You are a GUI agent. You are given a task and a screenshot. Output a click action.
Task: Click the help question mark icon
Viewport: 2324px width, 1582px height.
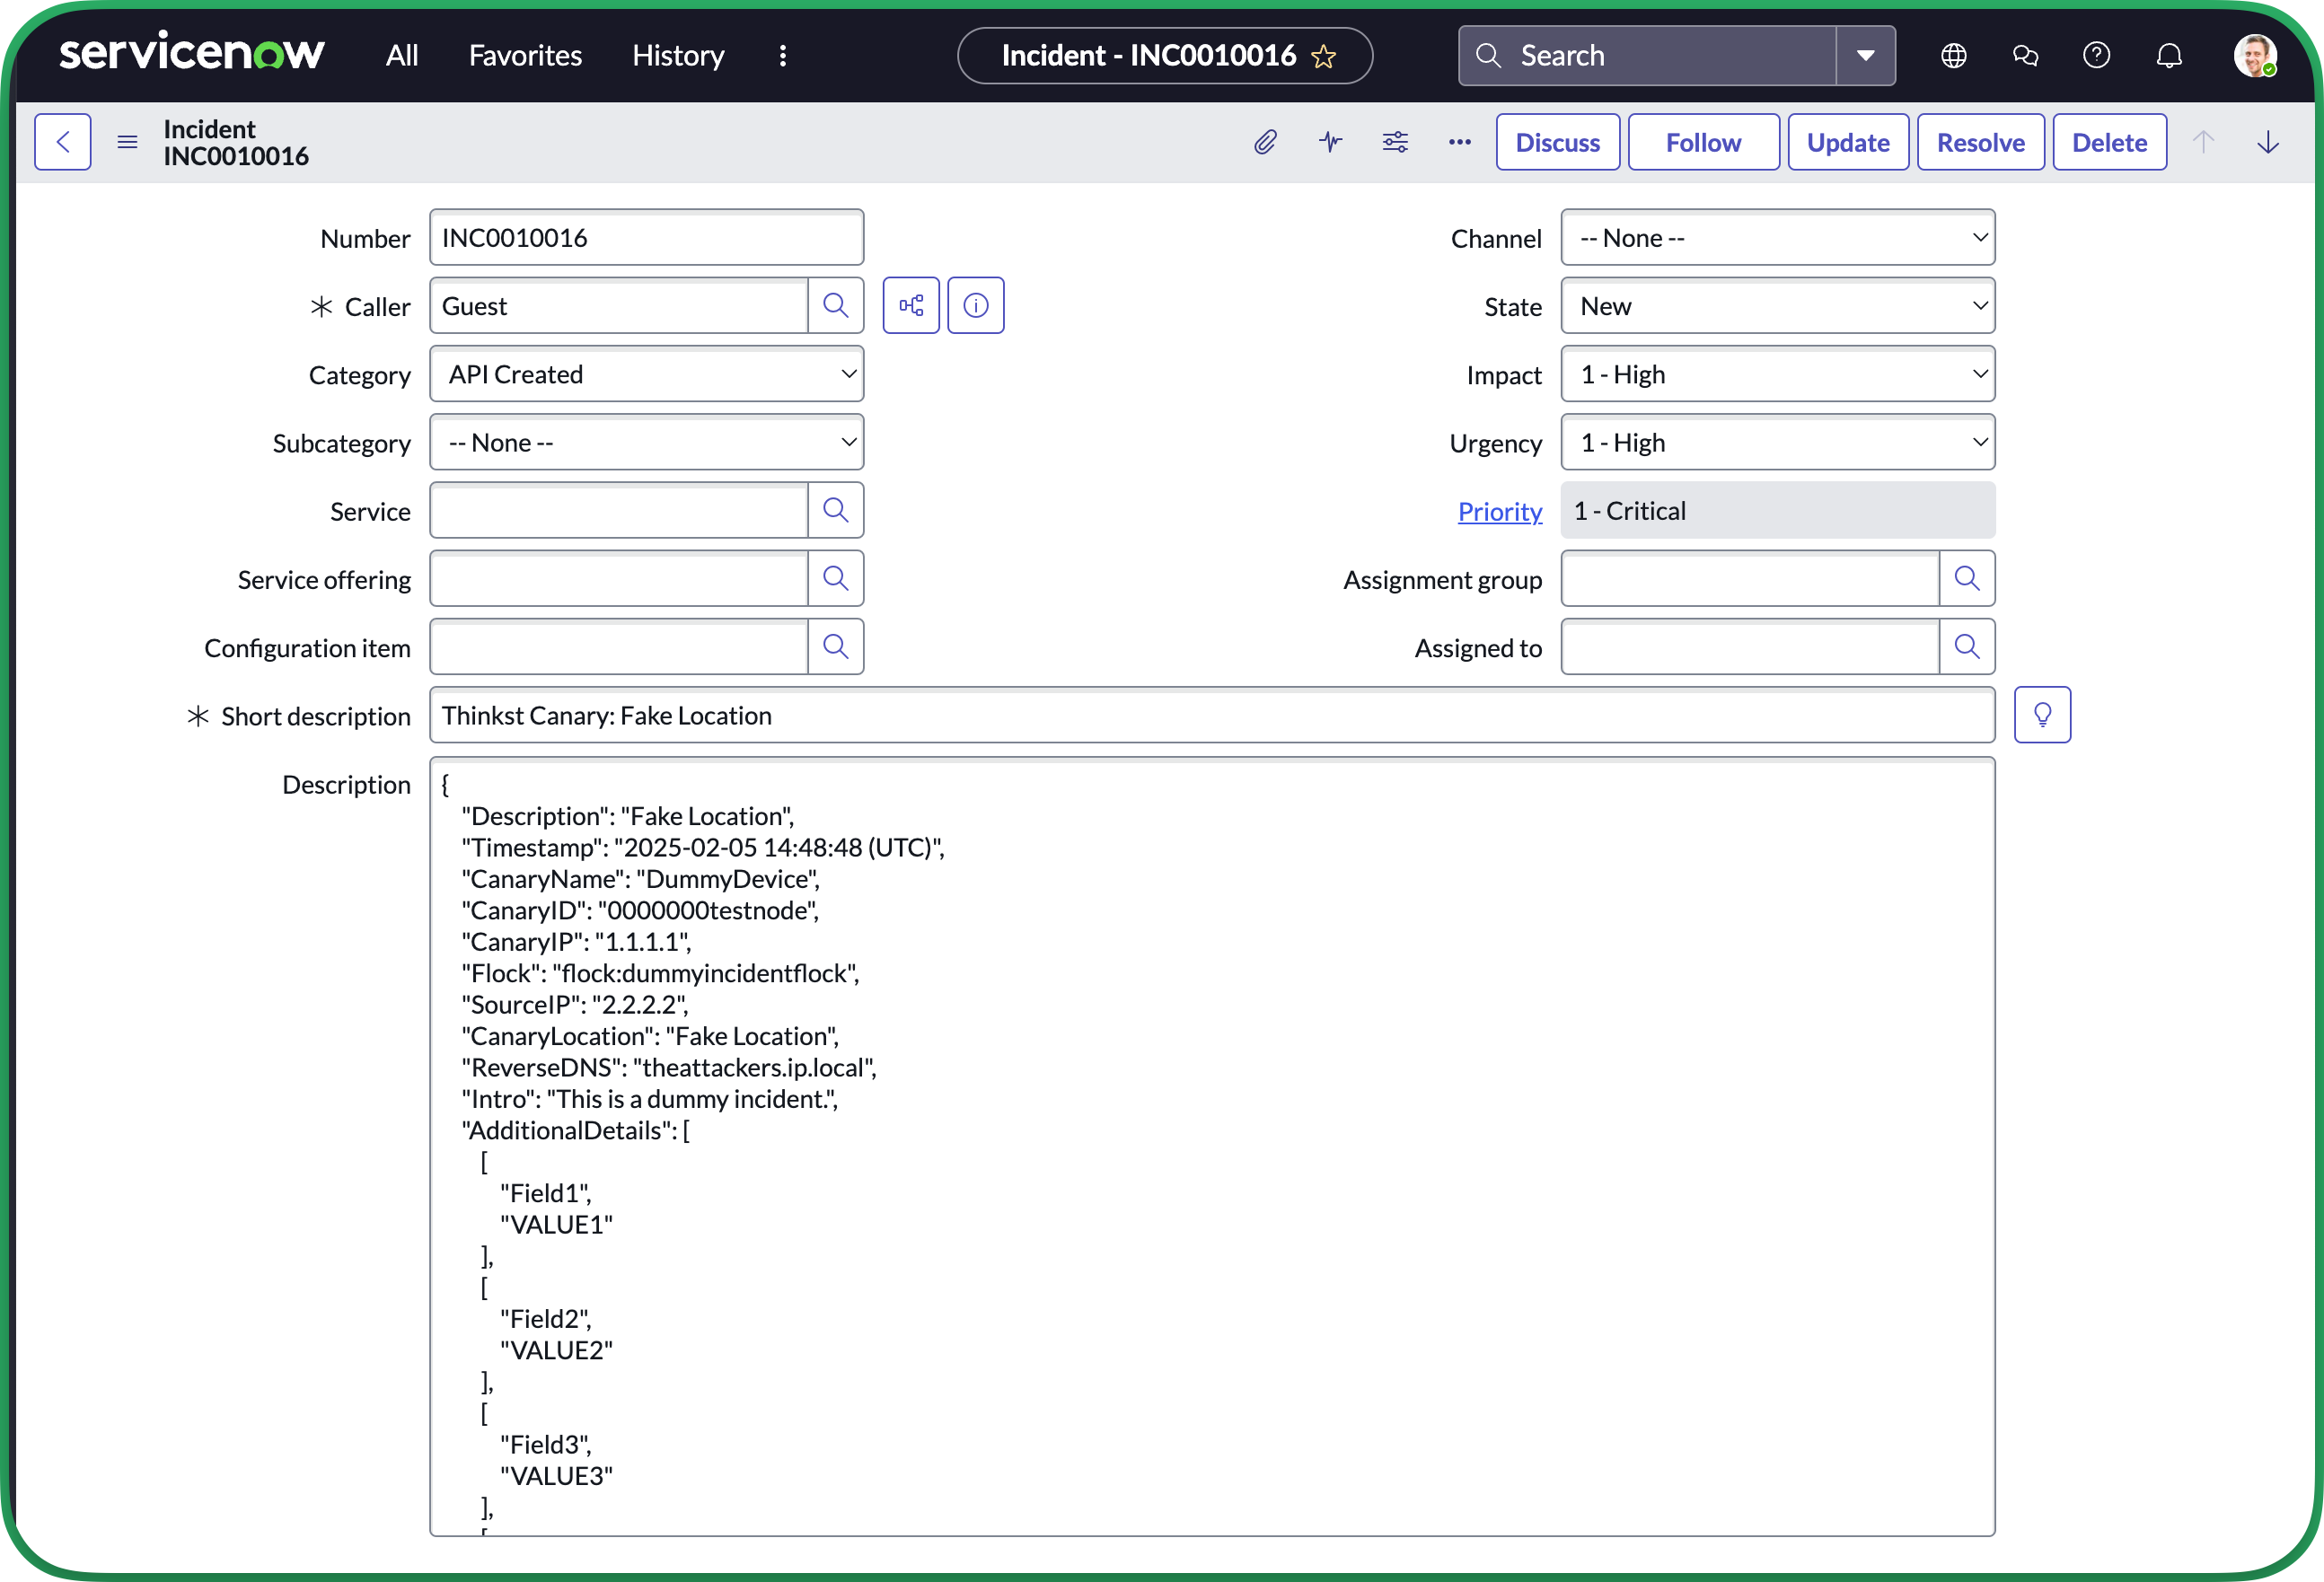(x=2096, y=55)
